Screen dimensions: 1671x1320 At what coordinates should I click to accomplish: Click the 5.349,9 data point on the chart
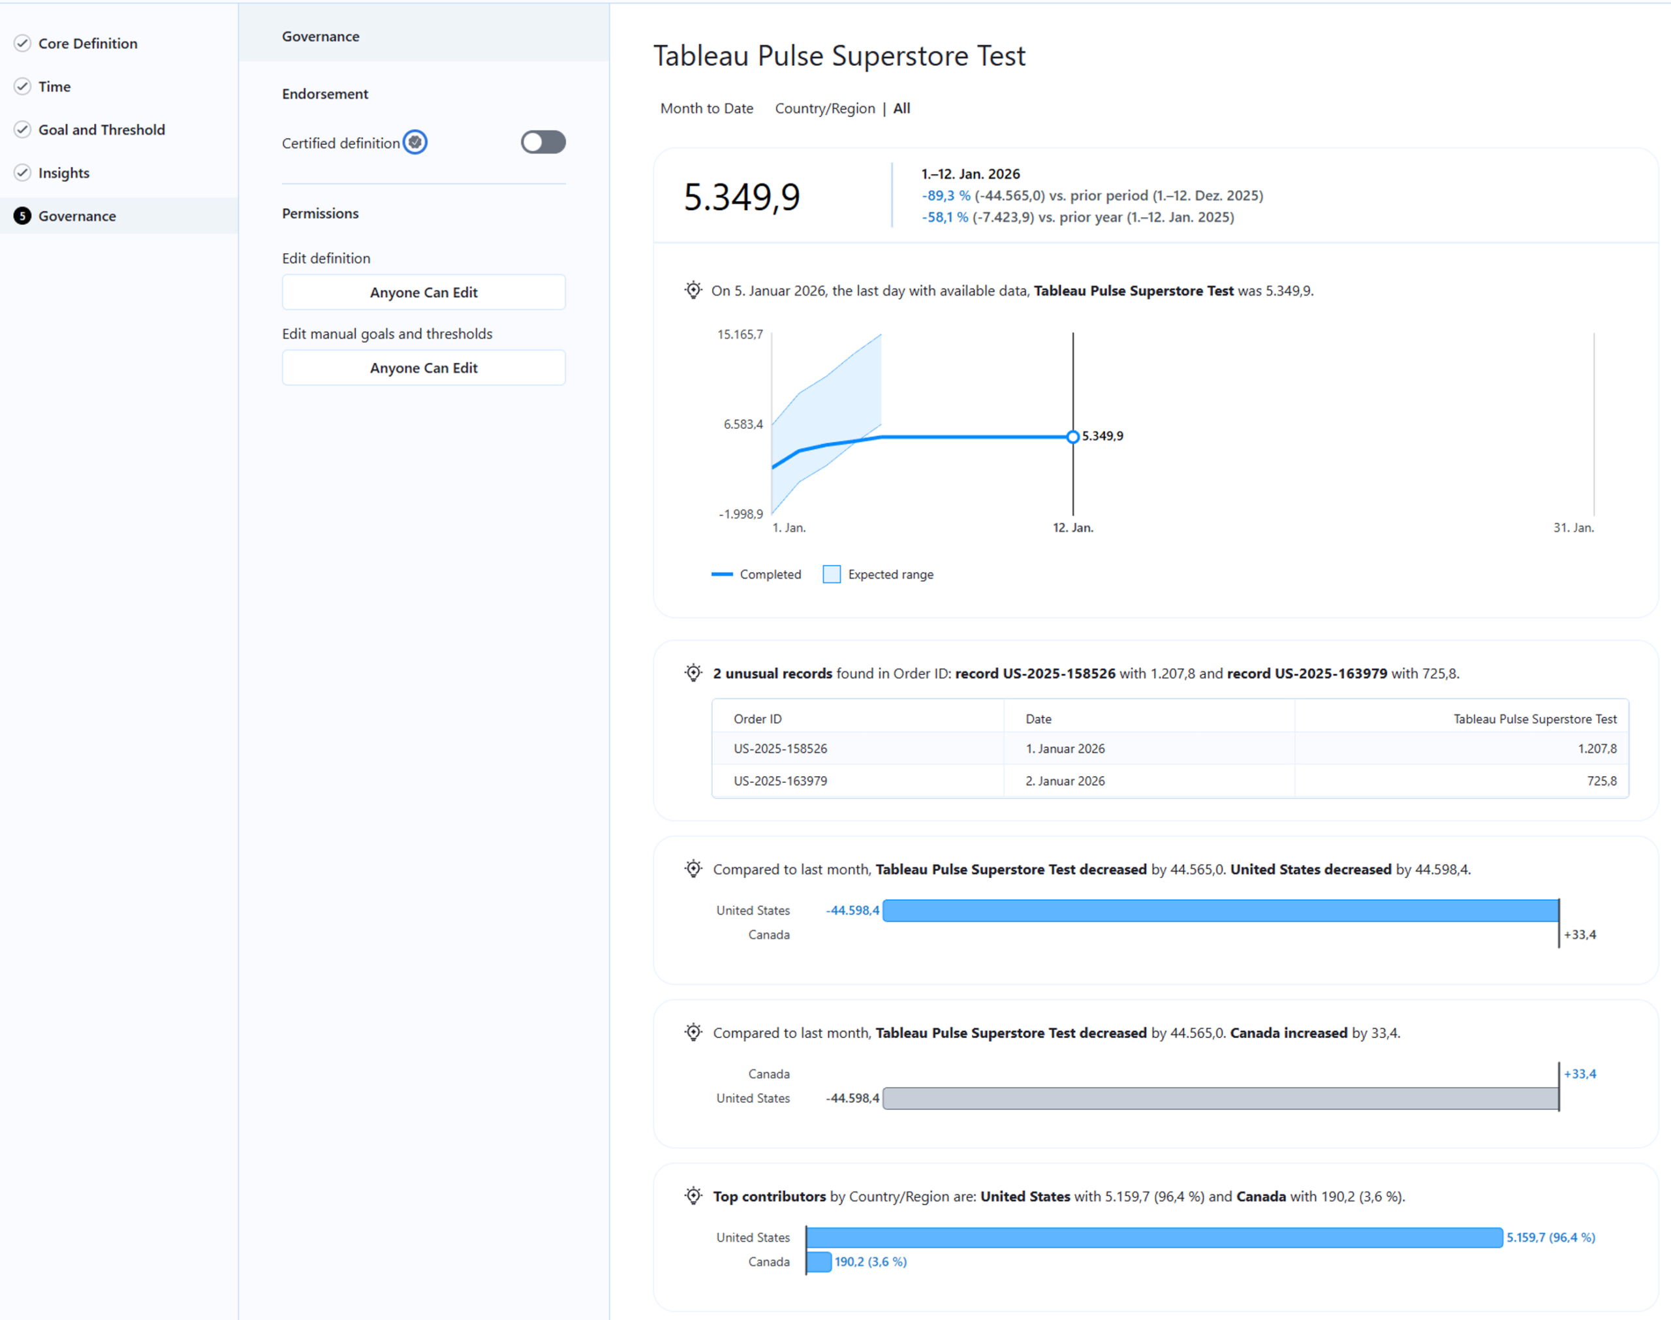pyautogui.click(x=1072, y=437)
